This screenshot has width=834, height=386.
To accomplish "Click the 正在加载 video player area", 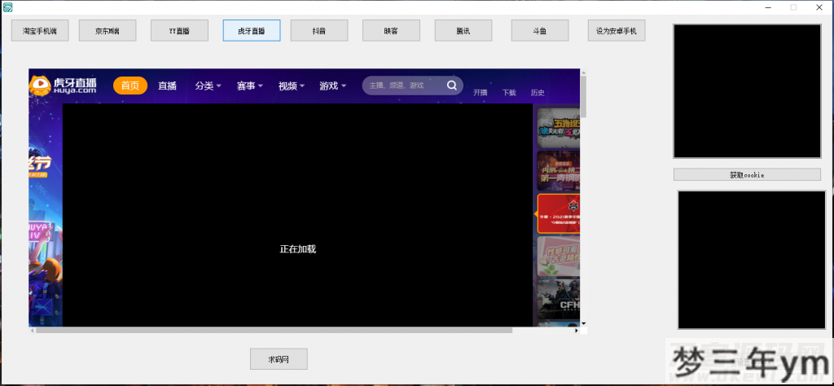I will pos(298,215).
